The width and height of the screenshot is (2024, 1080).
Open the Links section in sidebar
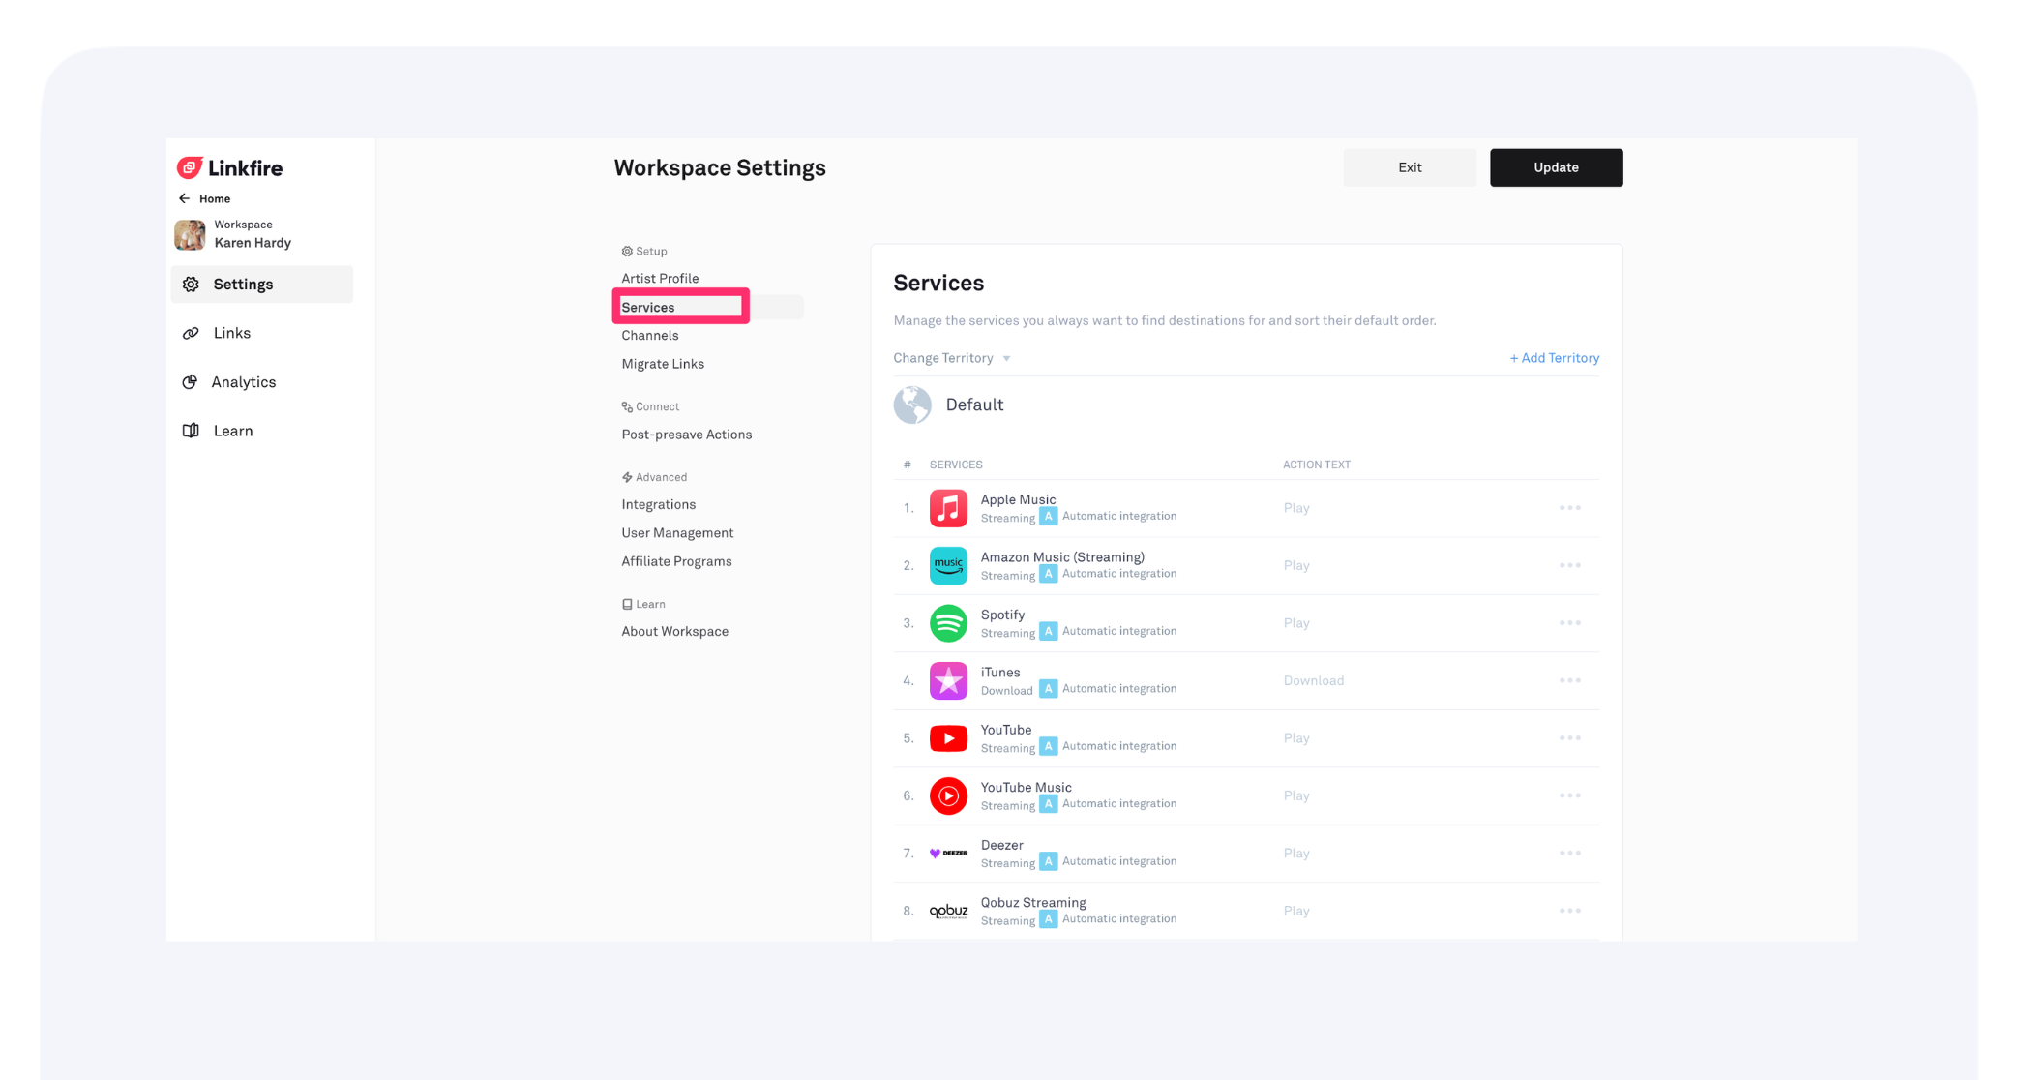[x=231, y=333]
